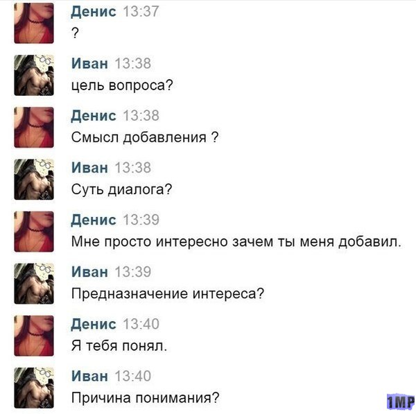The height and width of the screenshot is (414, 416).
Task: Open Денис avatar beside 'Я тебя понял.'
Action: point(34,336)
